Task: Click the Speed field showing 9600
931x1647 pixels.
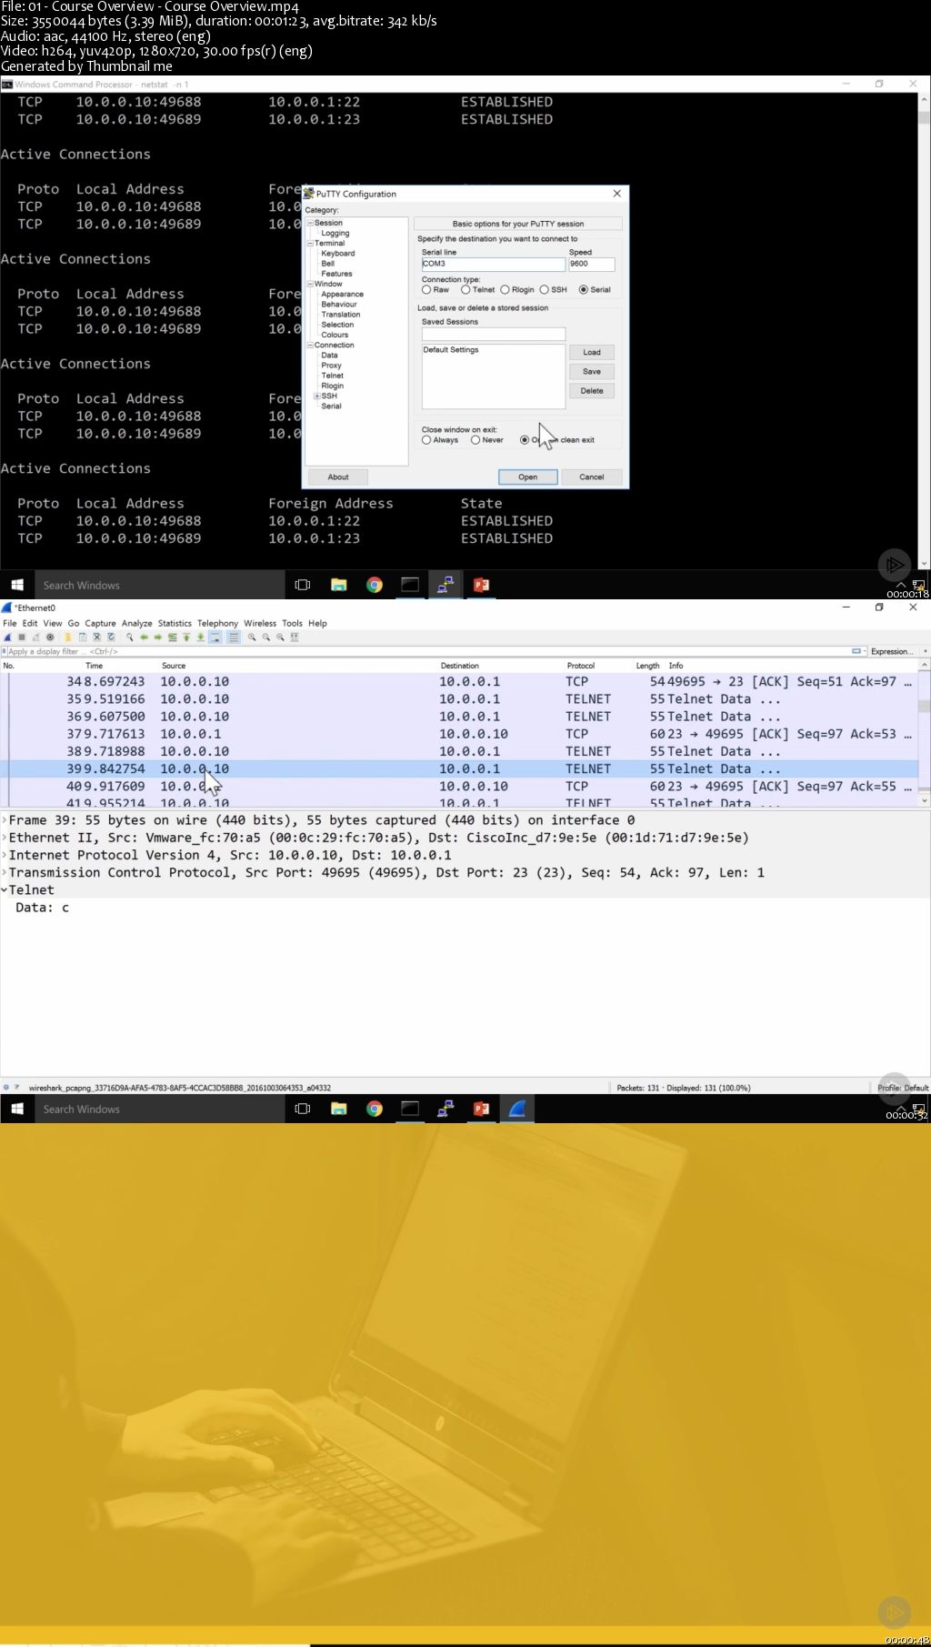Action: [x=592, y=264]
